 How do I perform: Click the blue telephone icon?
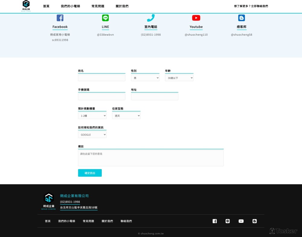151,18
